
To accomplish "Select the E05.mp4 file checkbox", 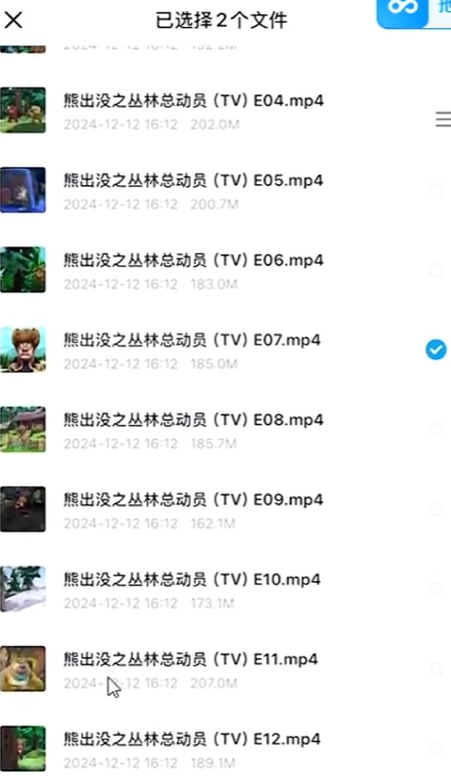I will 436,189.
